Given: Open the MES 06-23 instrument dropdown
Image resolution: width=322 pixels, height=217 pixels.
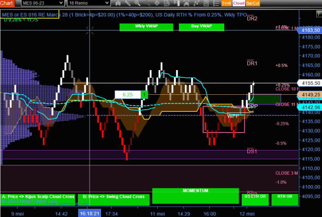Looking at the screenshot, I should tap(43, 3).
